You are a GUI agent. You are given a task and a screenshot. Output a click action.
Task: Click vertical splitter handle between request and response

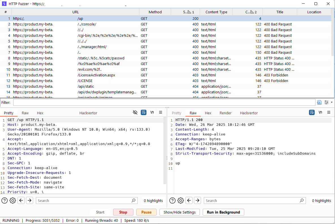[167, 158]
